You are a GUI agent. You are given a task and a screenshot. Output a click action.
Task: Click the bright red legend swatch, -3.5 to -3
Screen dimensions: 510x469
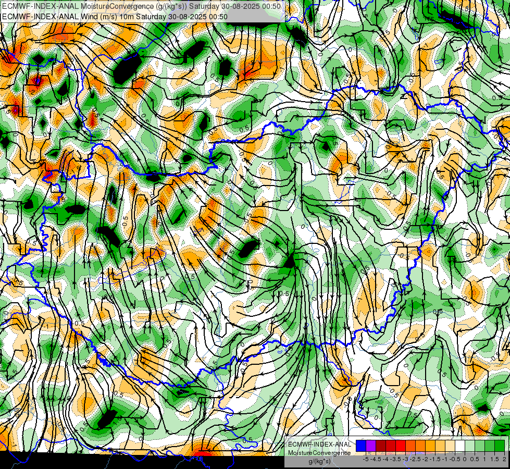(x=401, y=446)
